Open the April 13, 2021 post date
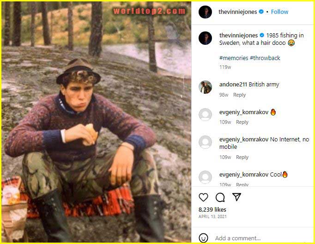The image size is (315, 244). [x=212, y=216]
